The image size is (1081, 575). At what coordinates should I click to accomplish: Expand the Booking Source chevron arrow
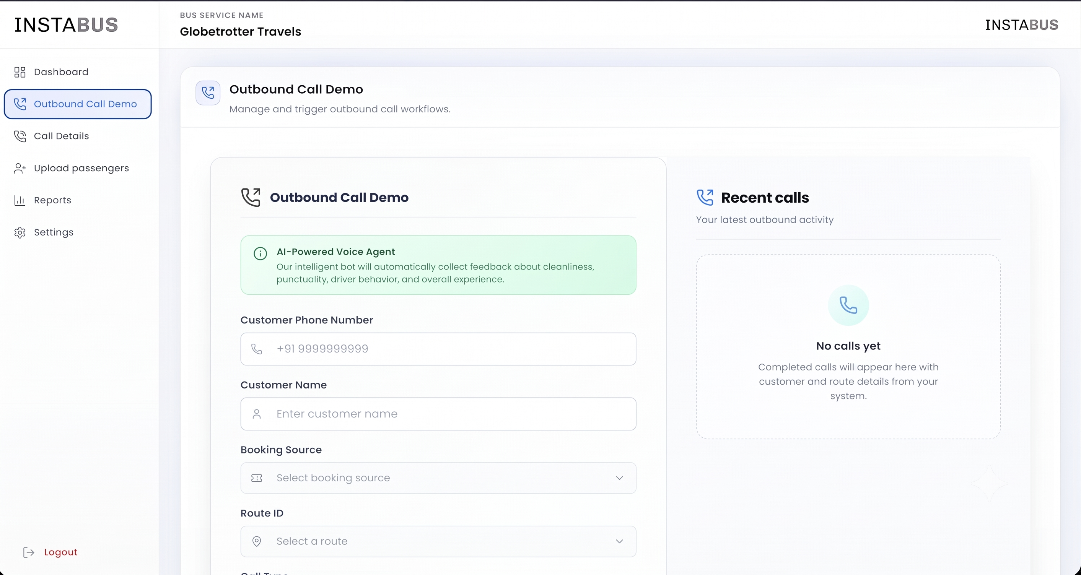(x=619, y=478)
